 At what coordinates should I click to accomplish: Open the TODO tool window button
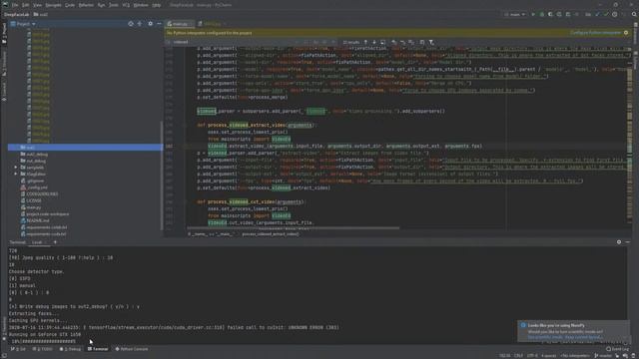[42, 349]
